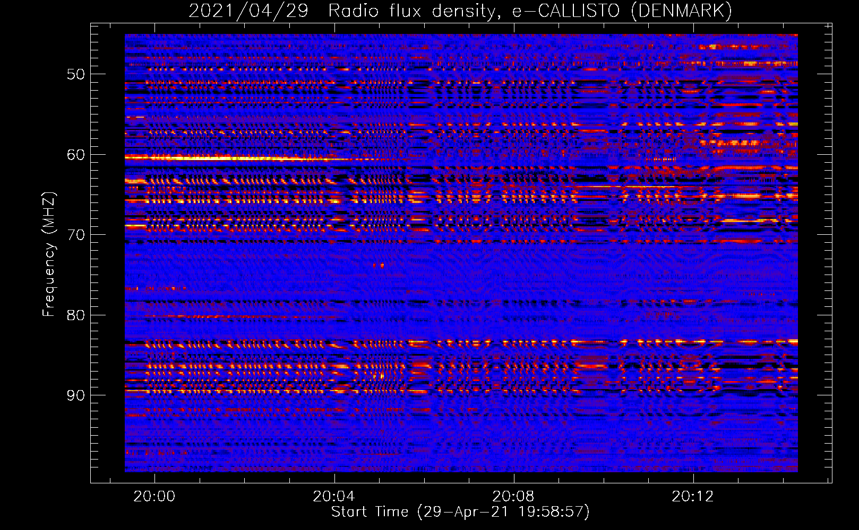Click the 50 frequency tick label
This screenshot has width=859, height=530.
pyautogui.click(x=76, y=74)
